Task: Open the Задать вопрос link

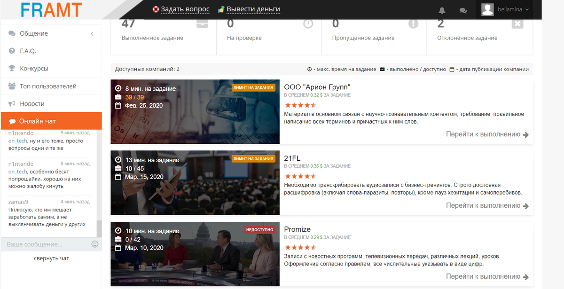Action: [x=185, y=9]
